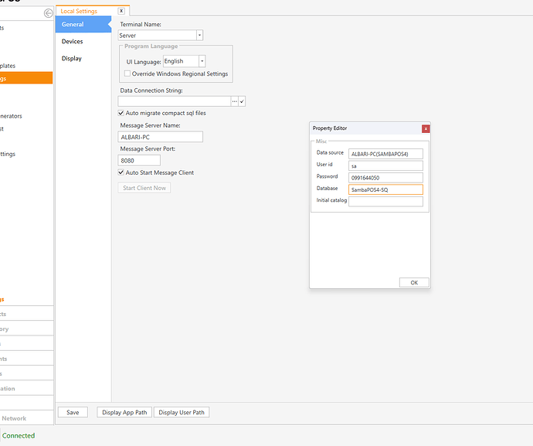Click Display App Path button
This screenshot has height=446, width=533.
(124, 412)
